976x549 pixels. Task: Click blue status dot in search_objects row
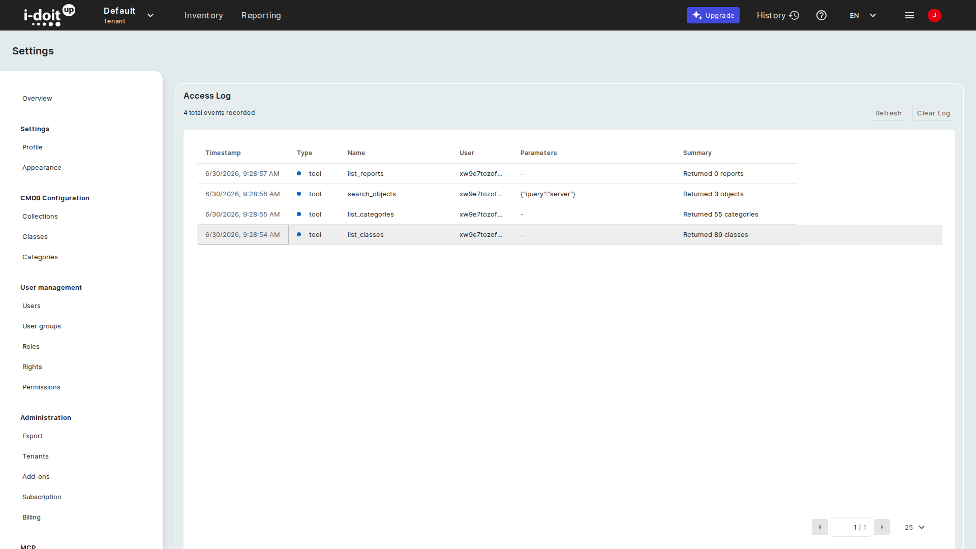299,194
